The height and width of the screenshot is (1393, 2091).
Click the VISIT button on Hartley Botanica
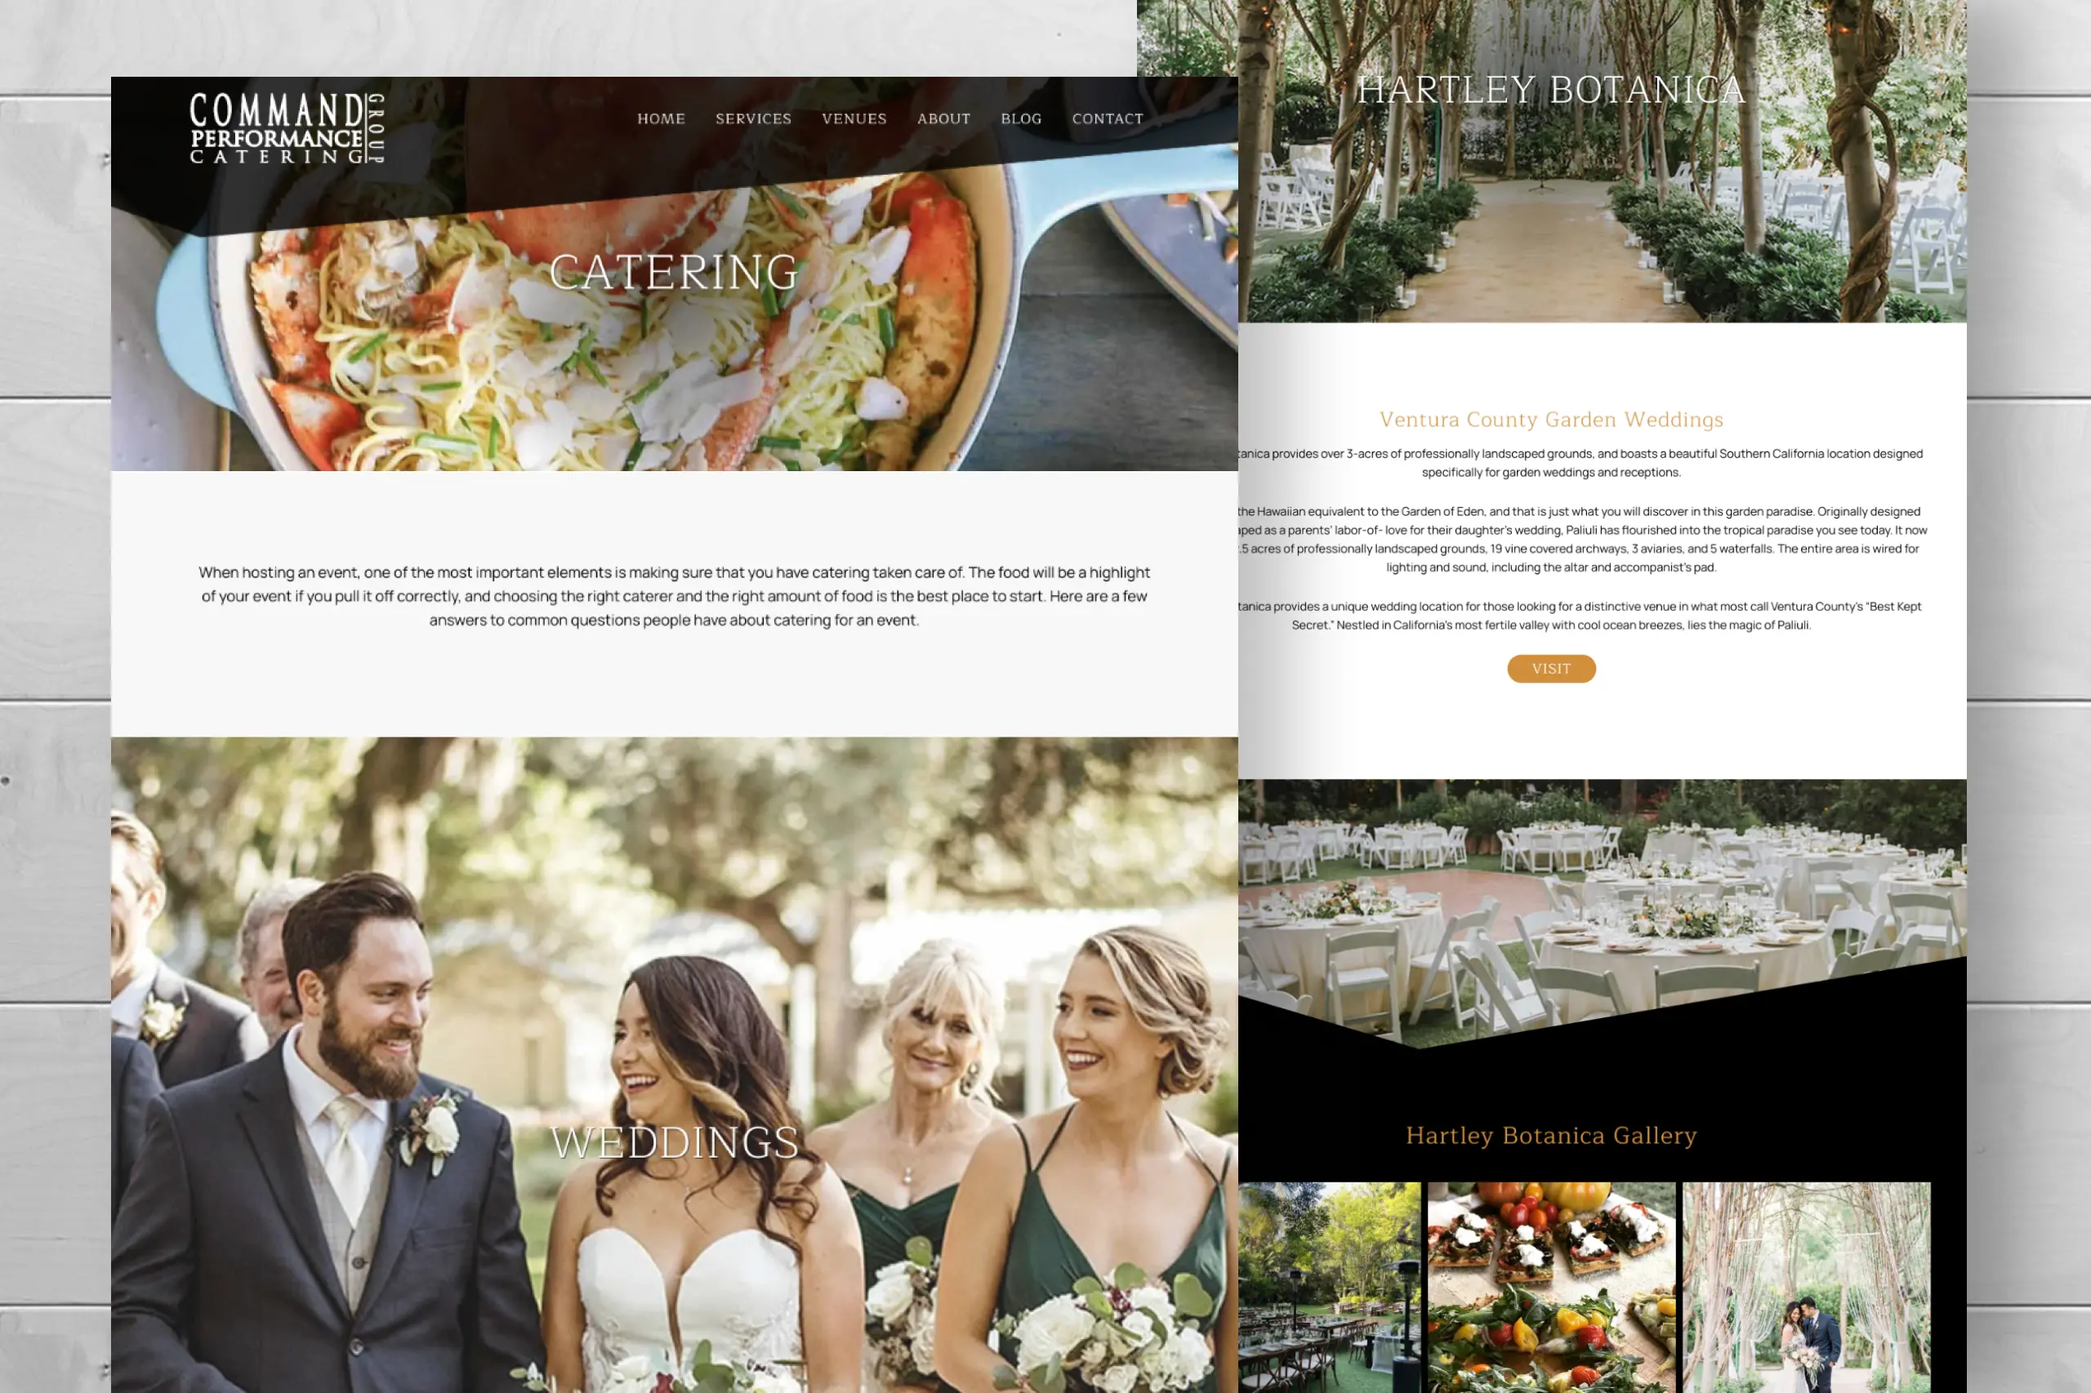coord(1552,669)
